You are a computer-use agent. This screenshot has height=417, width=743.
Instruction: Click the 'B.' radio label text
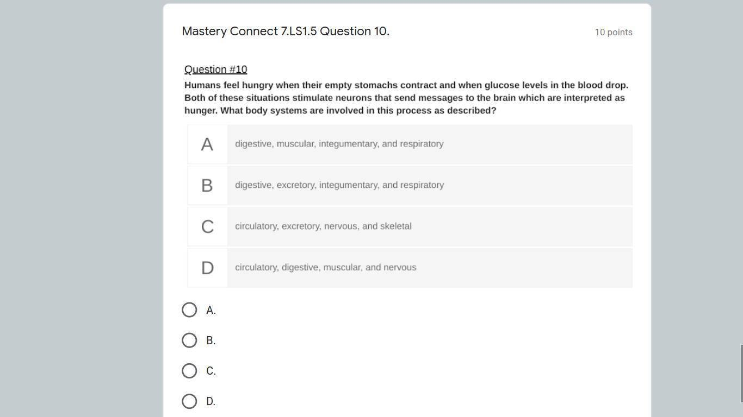click(x=211, y=341)
